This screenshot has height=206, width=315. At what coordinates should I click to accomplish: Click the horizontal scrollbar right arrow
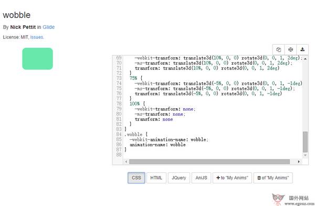pos(299,161)
